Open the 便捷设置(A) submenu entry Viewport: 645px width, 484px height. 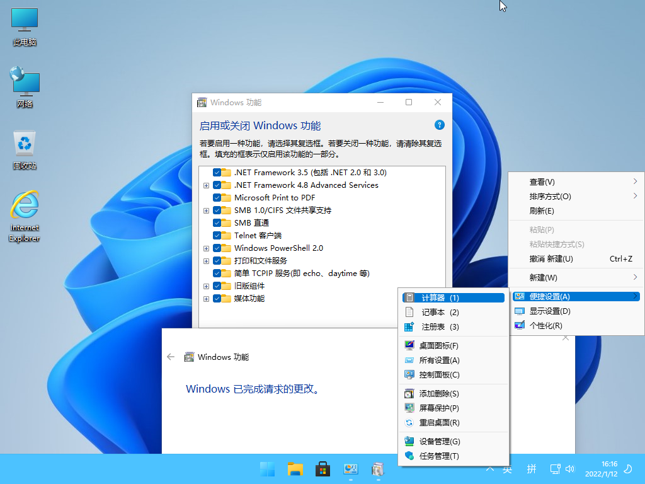(576, 297)
